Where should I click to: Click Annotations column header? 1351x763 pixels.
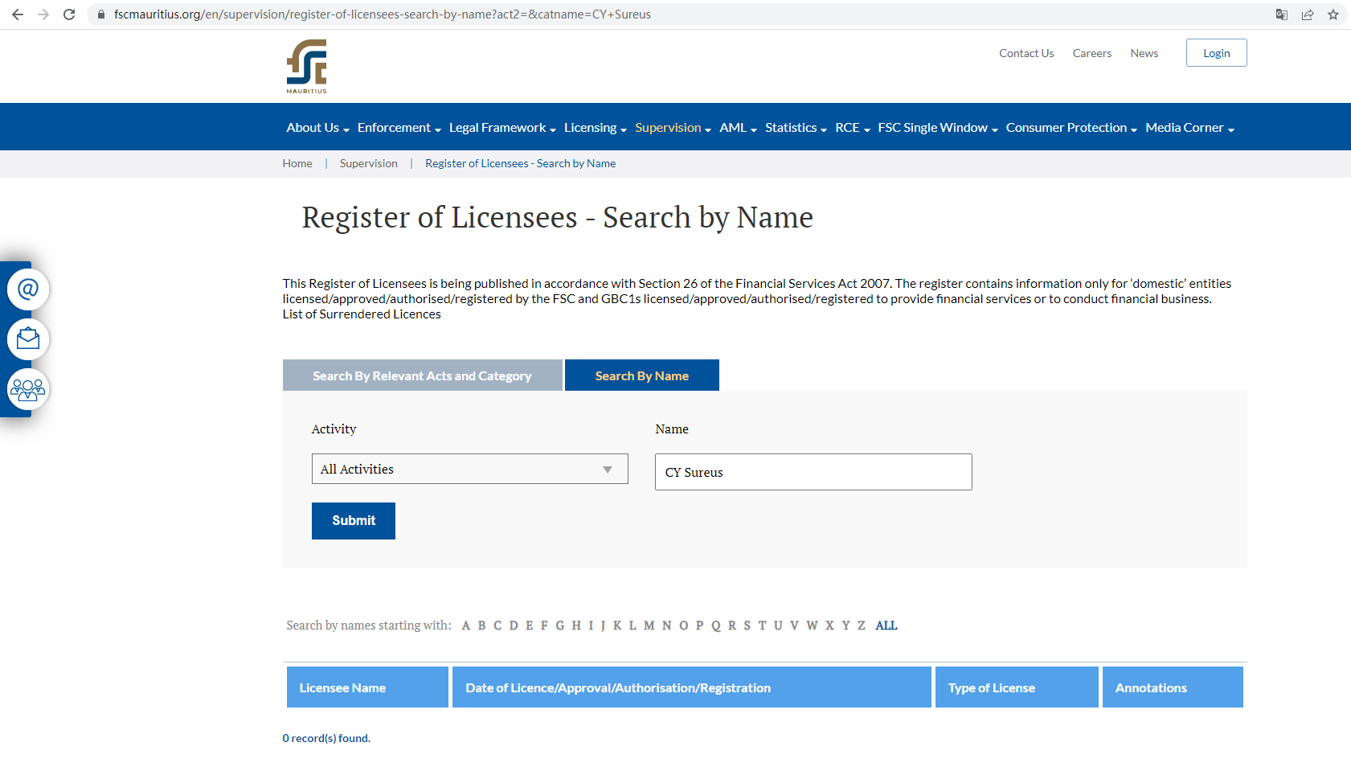click(1173, 687)
